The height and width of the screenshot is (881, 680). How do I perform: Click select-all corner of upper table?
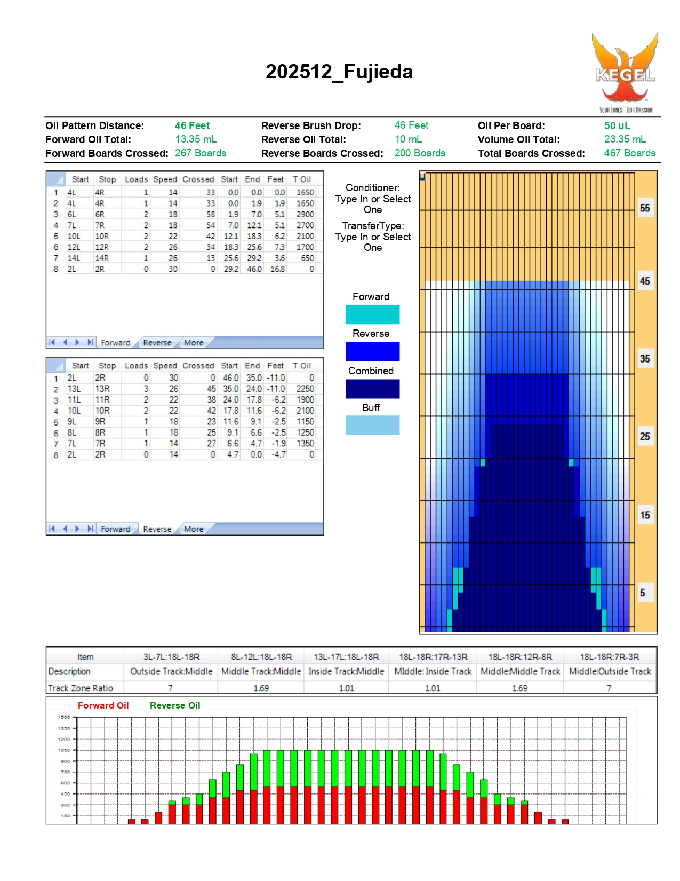(x=56, y=179)
